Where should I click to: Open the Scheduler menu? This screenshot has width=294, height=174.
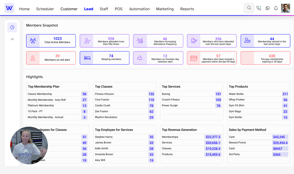tap(45, 9)
